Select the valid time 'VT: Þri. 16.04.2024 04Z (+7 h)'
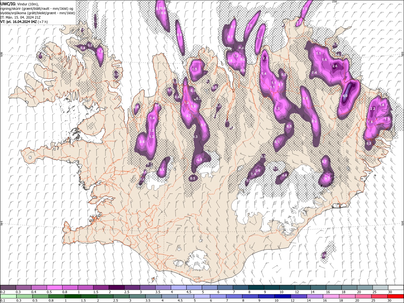Screen dimensions: 404x303 (x=24, y=22)
